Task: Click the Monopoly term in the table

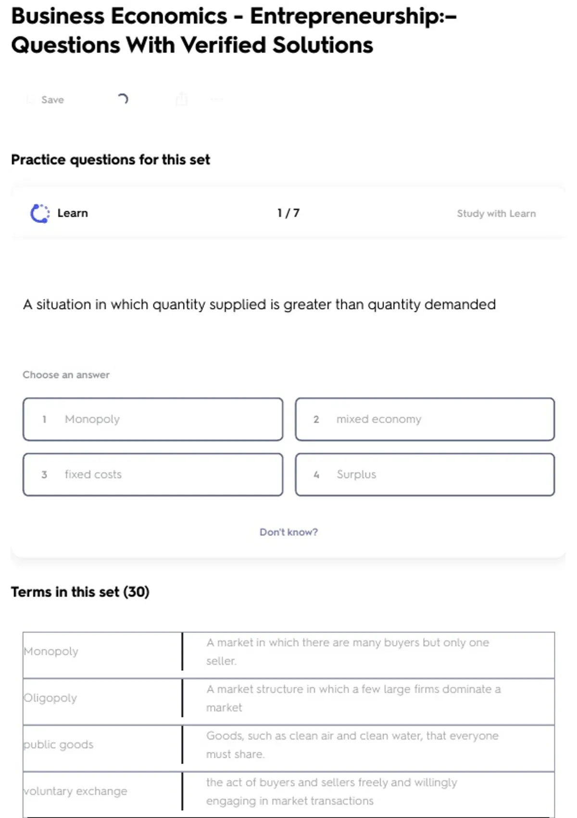Action: point(51,651)
